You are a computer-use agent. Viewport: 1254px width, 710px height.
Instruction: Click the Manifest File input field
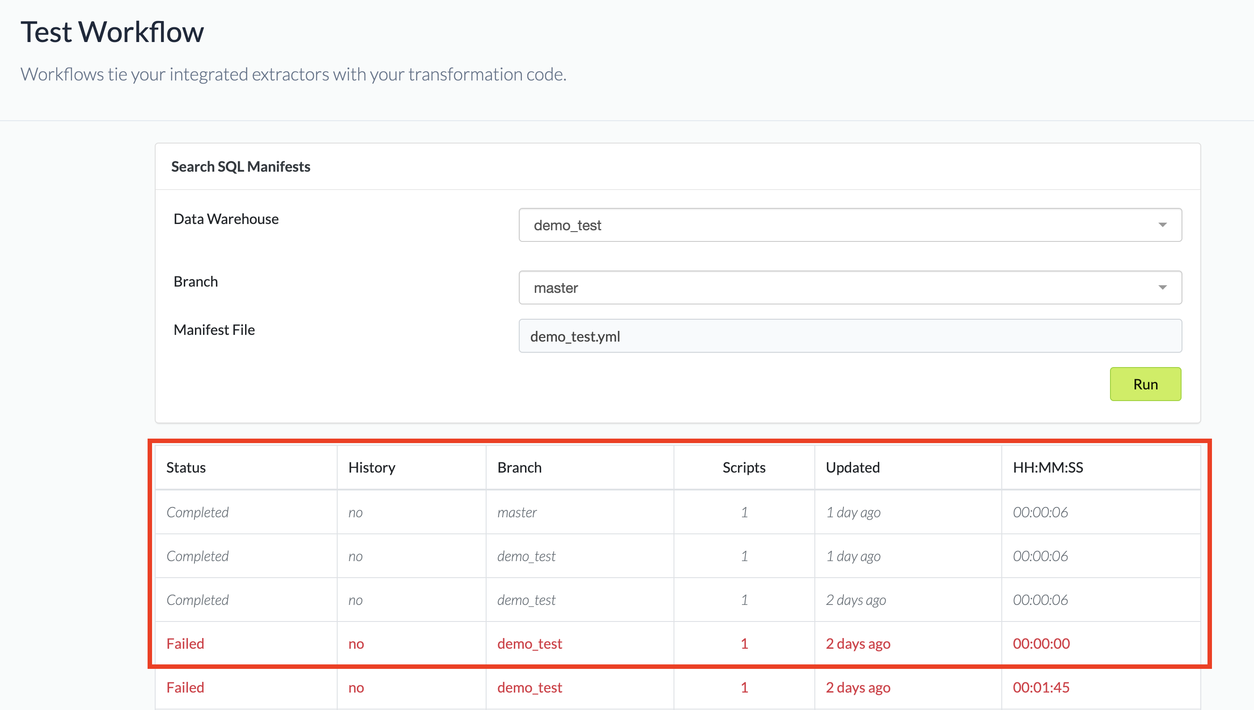(x=850, y=336)
